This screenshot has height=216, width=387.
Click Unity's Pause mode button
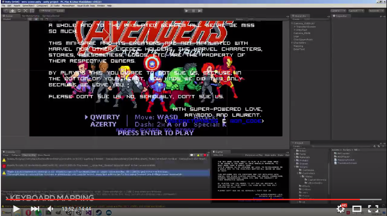point(193,11)
